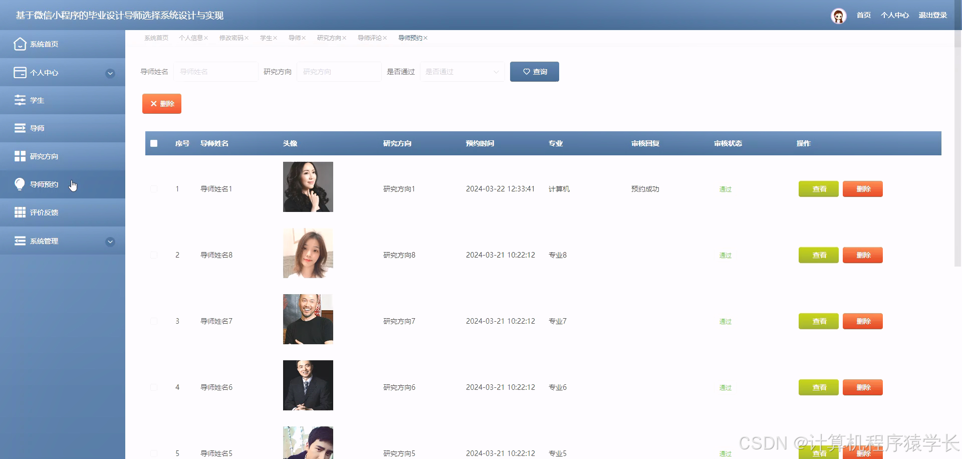Close the 研究方向 tab with its x icon

344,38
